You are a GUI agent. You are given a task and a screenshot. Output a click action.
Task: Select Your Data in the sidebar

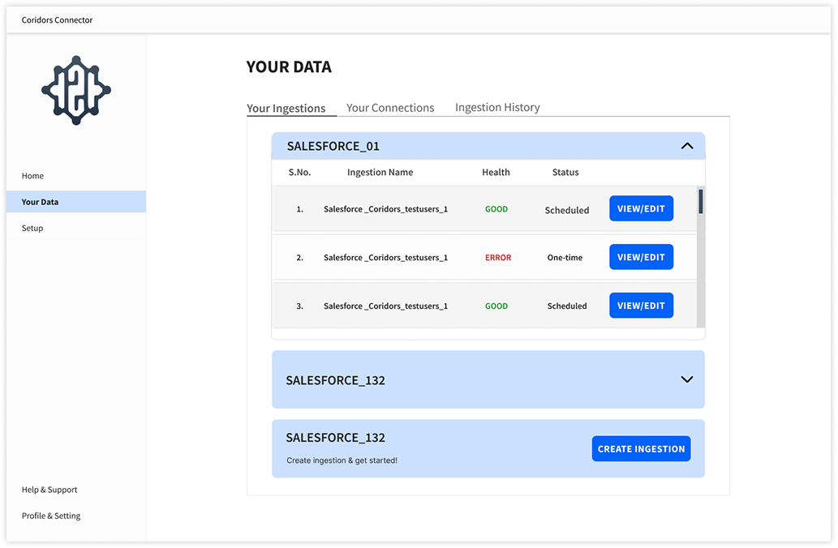click(x=40, y=202)
